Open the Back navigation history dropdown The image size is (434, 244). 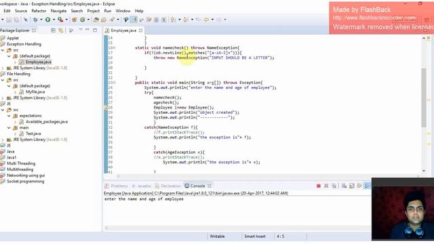point(212,20)
